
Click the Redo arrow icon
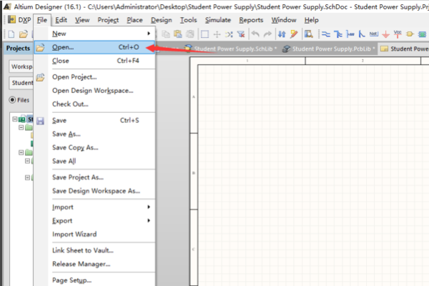click(267, 34)
